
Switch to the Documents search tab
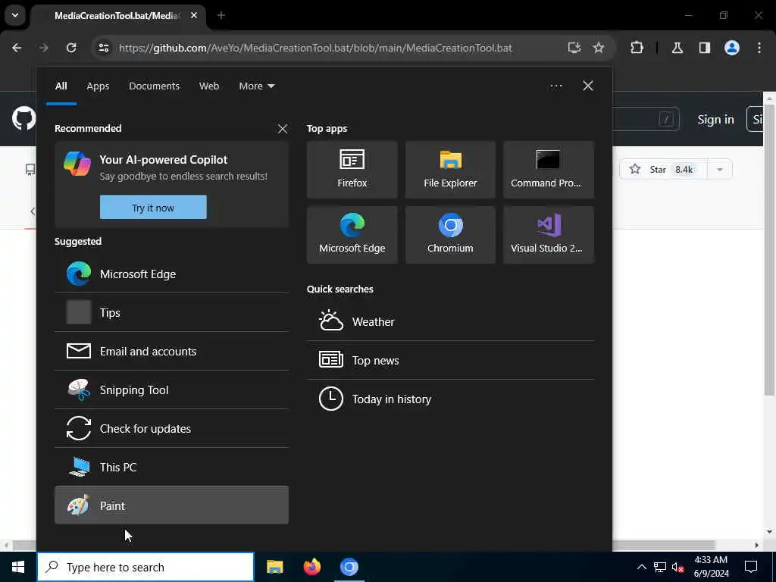click(154, 86)
